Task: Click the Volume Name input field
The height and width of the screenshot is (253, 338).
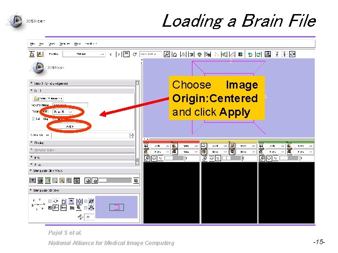Action: click(70, 105)
